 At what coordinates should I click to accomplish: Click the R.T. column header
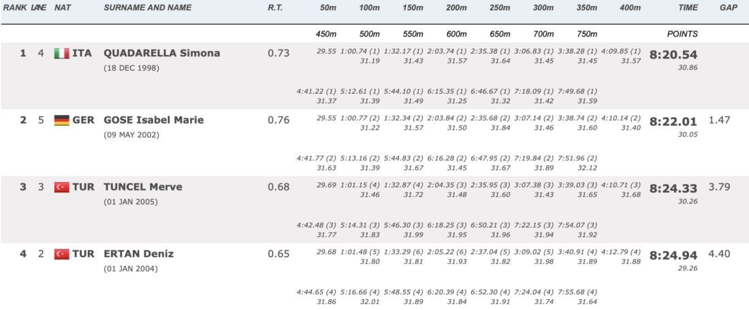[275, 7]
